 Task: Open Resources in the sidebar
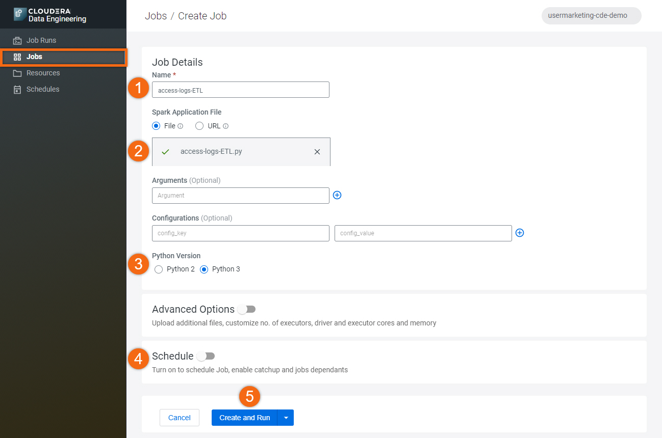(43, 73)
